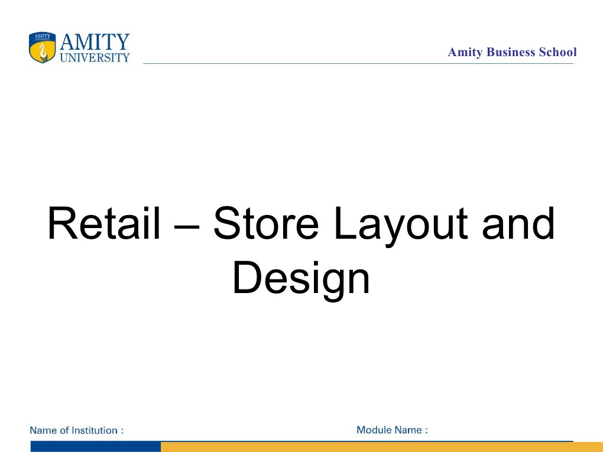The image size is (603, 452).
Task: Click the 'Amity Business School' header text
Action: (x=512, y=53)
